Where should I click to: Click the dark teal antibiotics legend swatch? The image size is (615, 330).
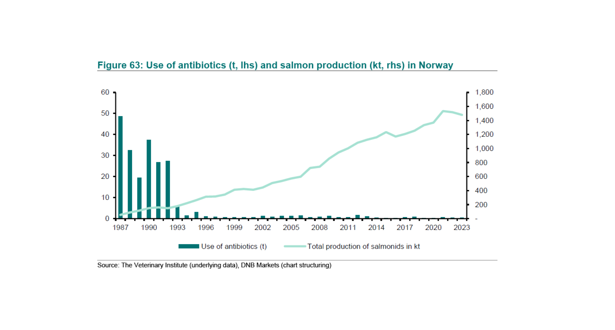click(x=189, y=246)
